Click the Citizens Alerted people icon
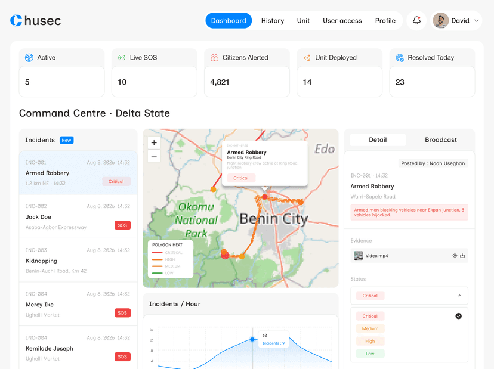This screenshot has height=369, width=494. pyautogui.click(x=214, y=58)
